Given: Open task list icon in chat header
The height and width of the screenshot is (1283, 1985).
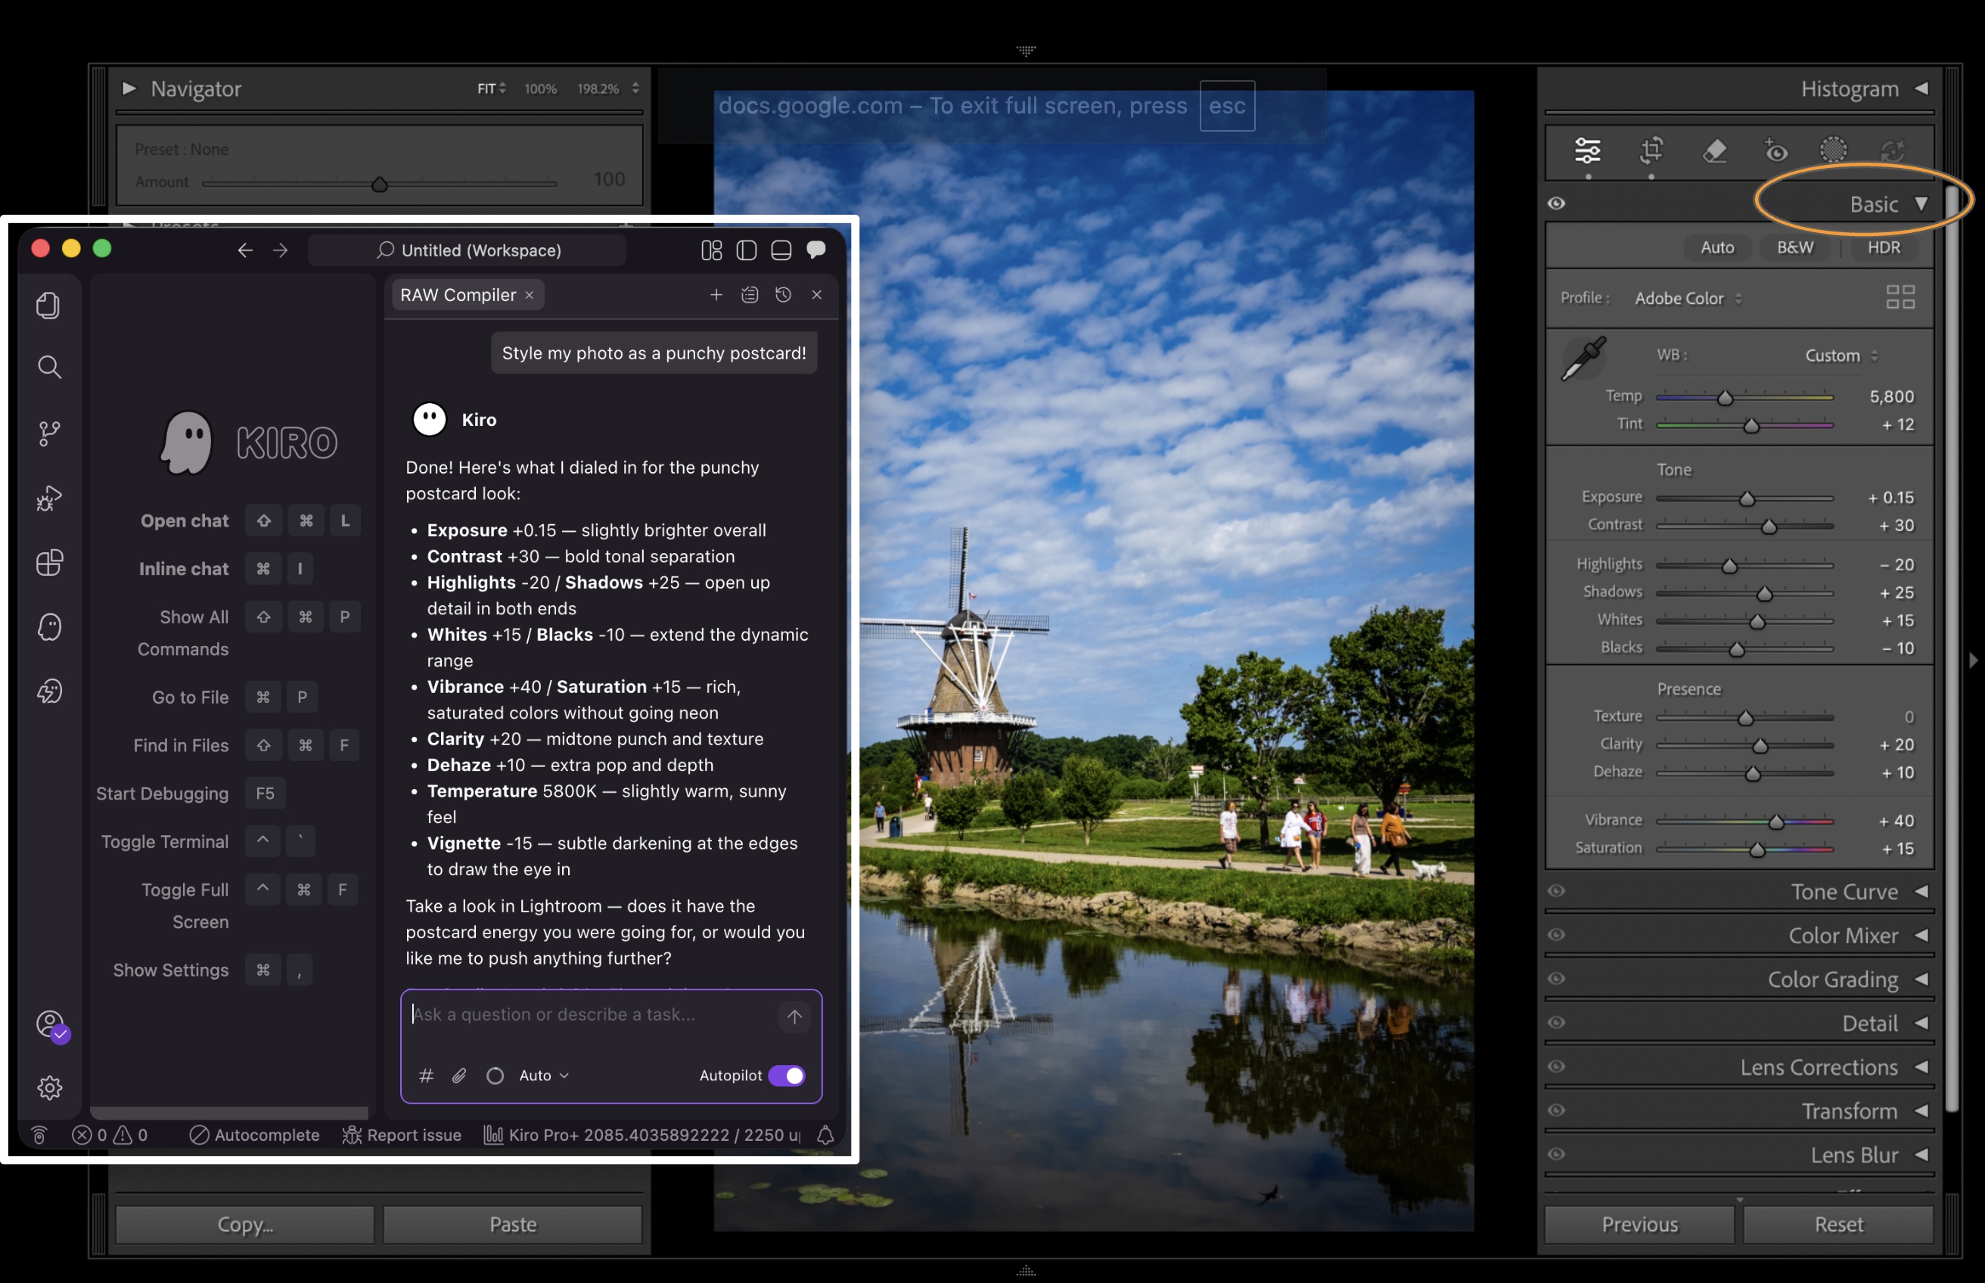Looking at the screenshot, I should click(x=750, y=295).
